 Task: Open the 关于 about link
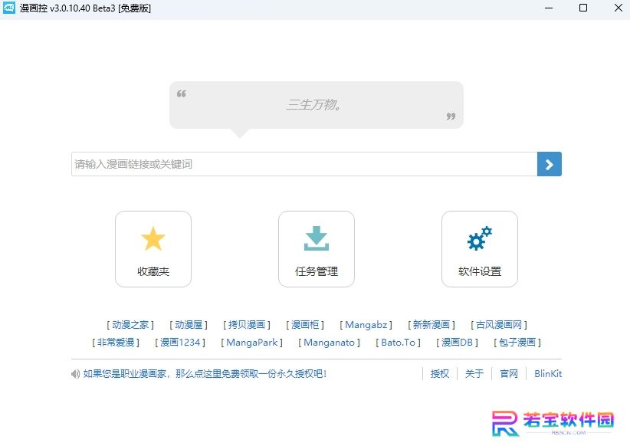[x=474, y=374]
